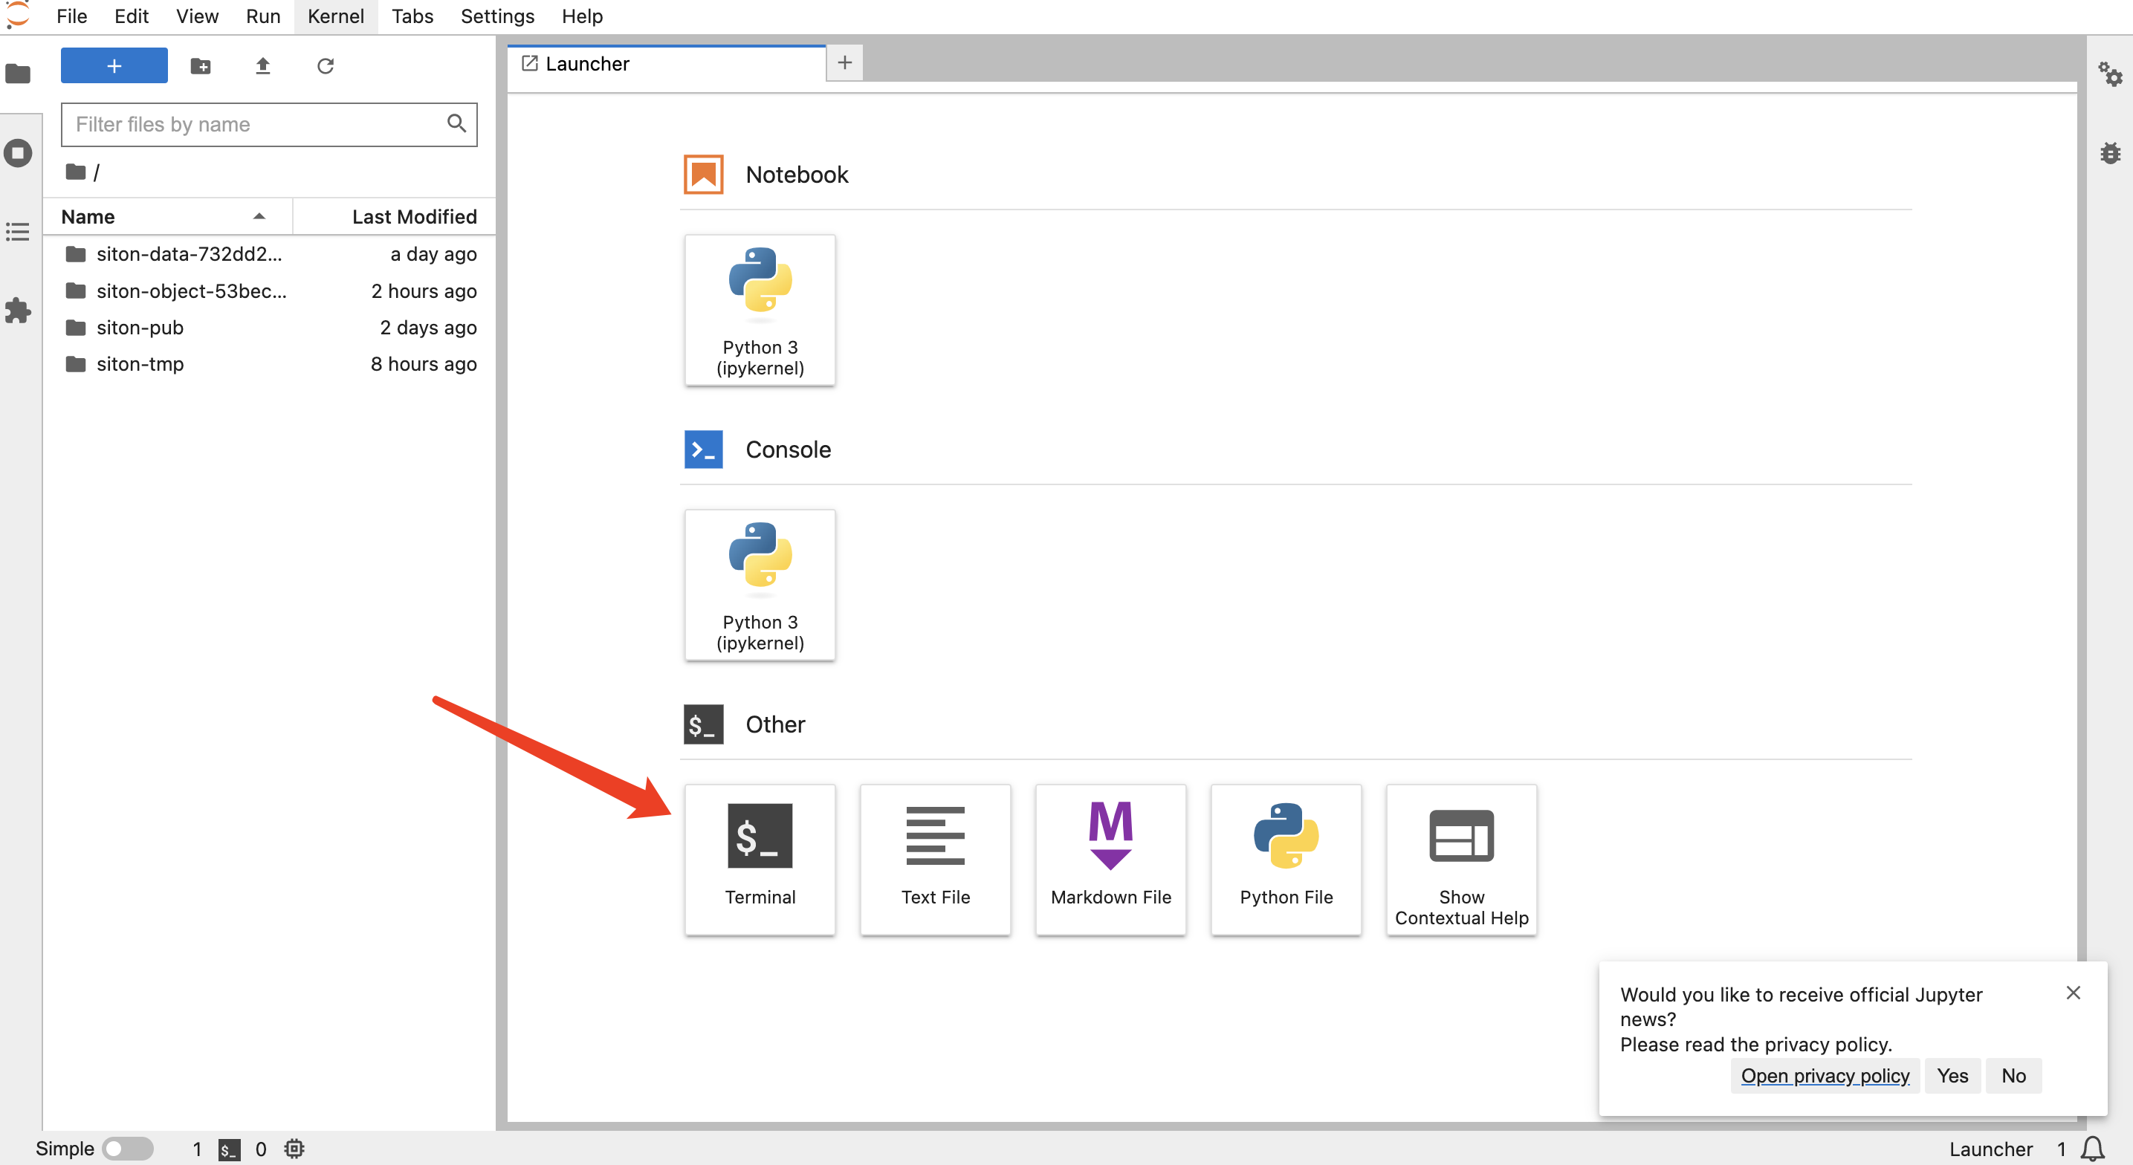2133x1165 pixels.
Task: Expand the siton-data-732dd2 folder
Action: pos(190,253)
